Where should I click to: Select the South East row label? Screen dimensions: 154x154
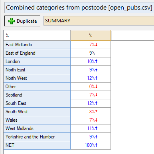pos(37,103)
